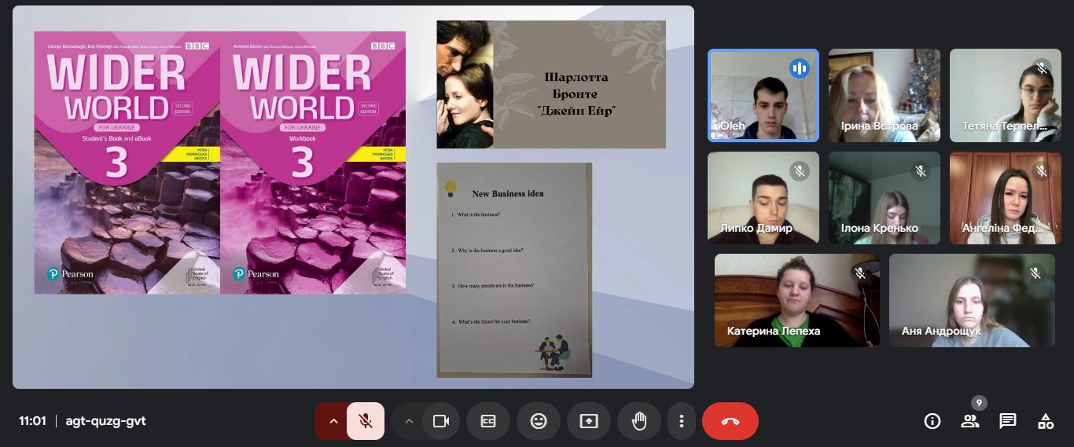Select Катерина Лепеха's video tile
This screenshot has width=1074, height=447.
797,300
